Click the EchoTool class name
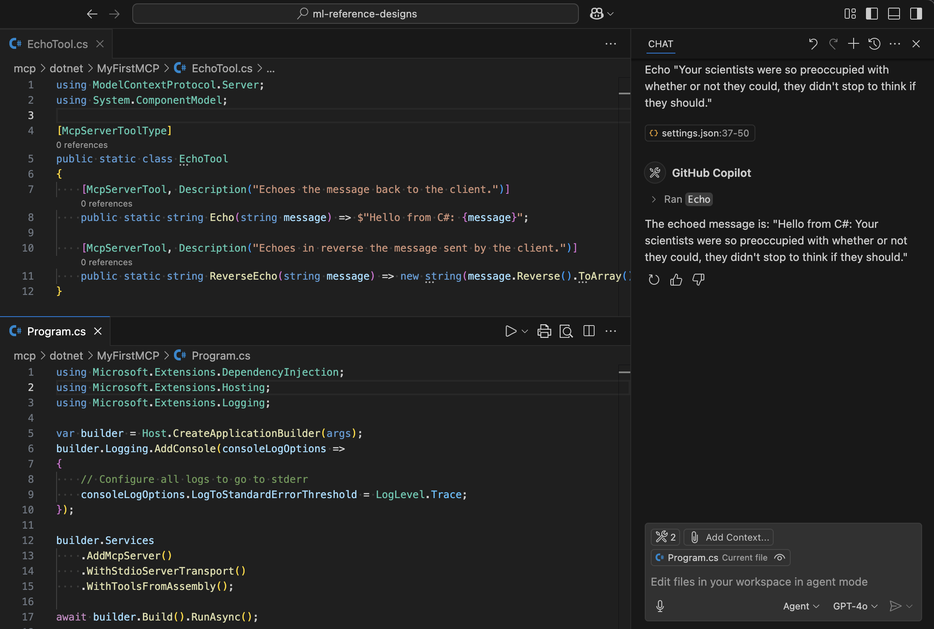Screen dimensions: 934x629 pos(203,159)
